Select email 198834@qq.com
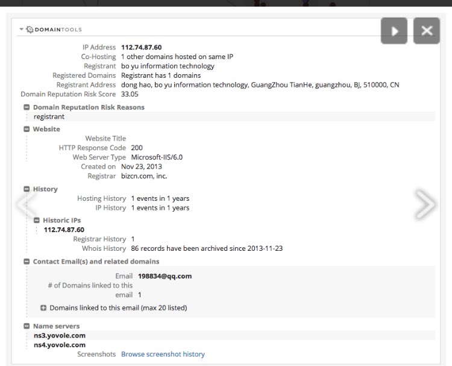The height and width of the screenshot is (366, 452). 165,276
